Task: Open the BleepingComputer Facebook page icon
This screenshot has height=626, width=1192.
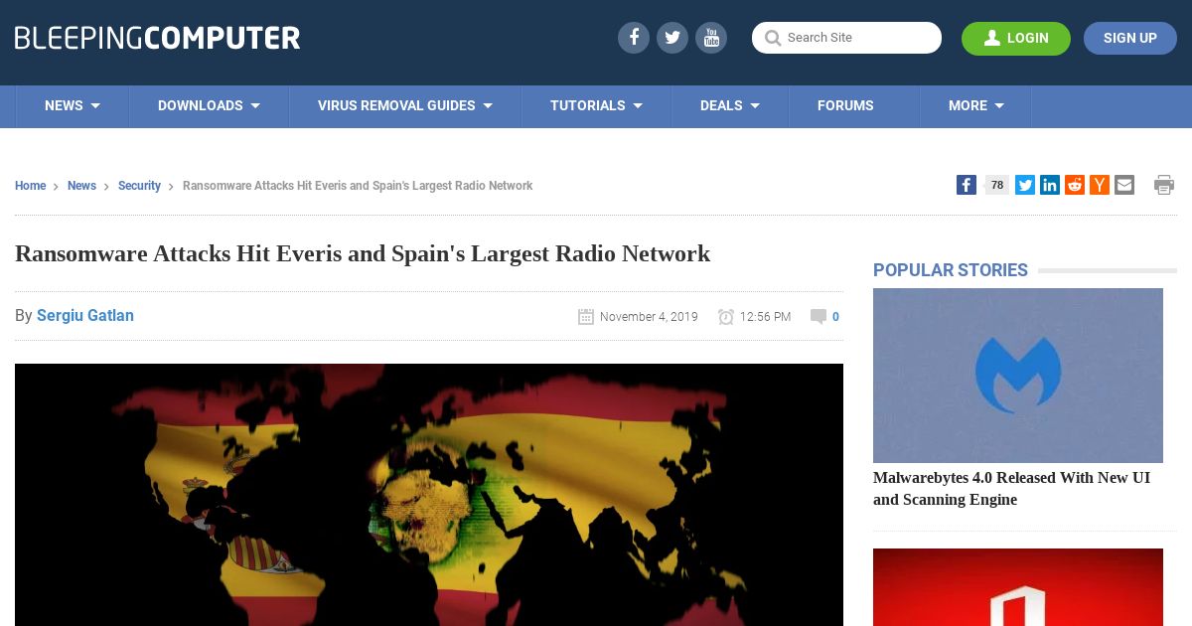Action: 634,38
